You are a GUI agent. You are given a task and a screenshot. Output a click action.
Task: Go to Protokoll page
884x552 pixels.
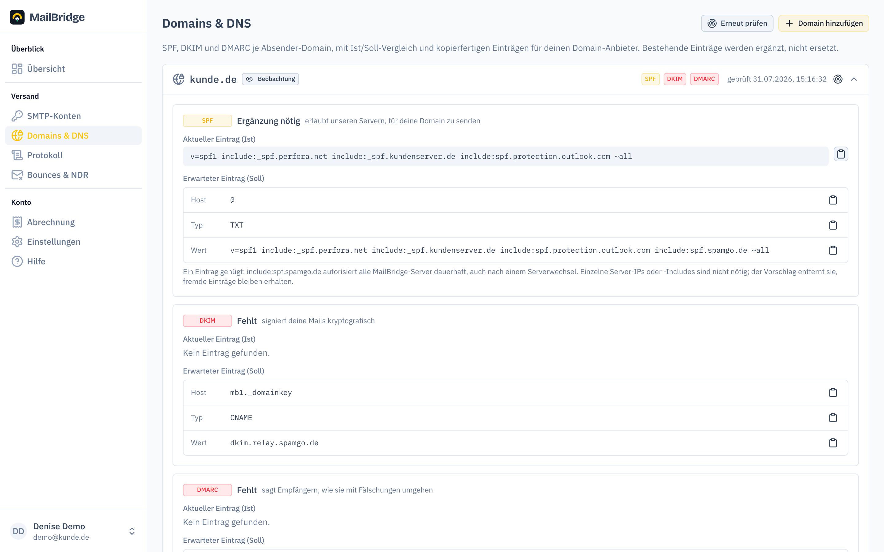point(73,155)
